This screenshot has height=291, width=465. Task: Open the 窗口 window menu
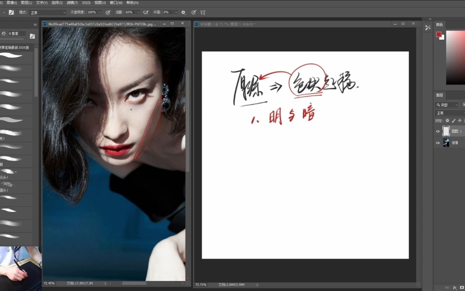tap(115, 3)
